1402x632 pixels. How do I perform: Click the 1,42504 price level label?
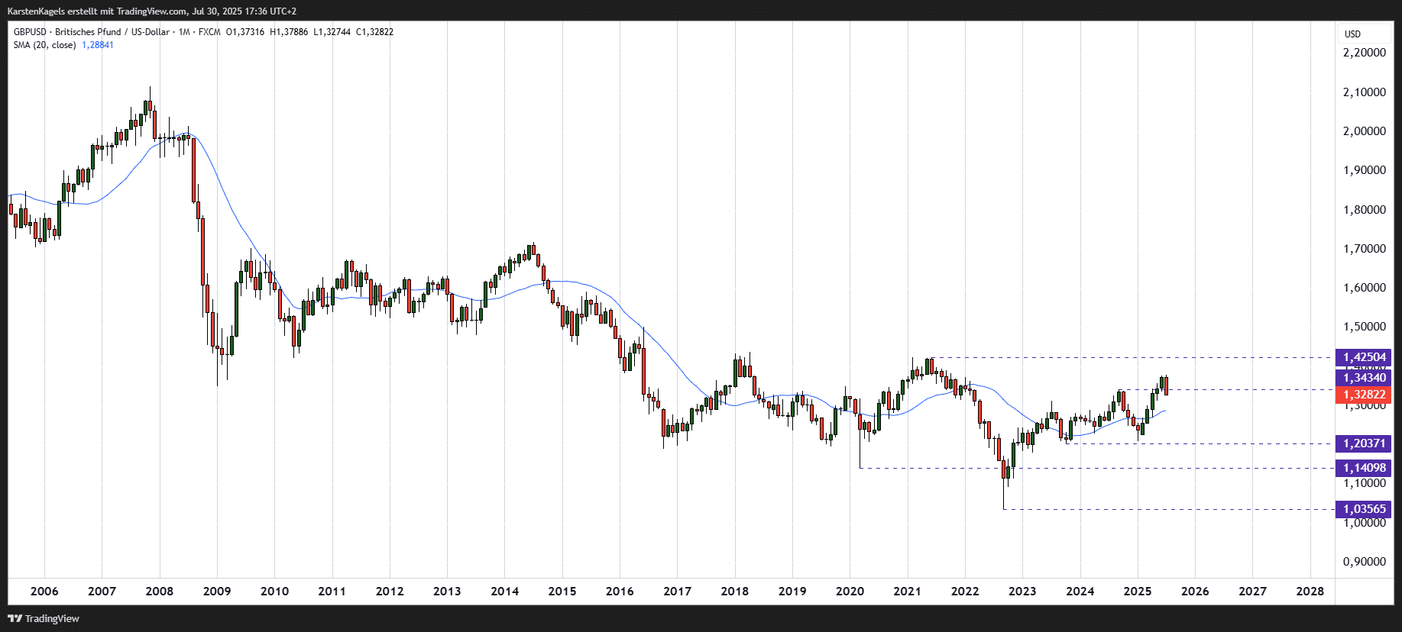tap(1364, 357)
